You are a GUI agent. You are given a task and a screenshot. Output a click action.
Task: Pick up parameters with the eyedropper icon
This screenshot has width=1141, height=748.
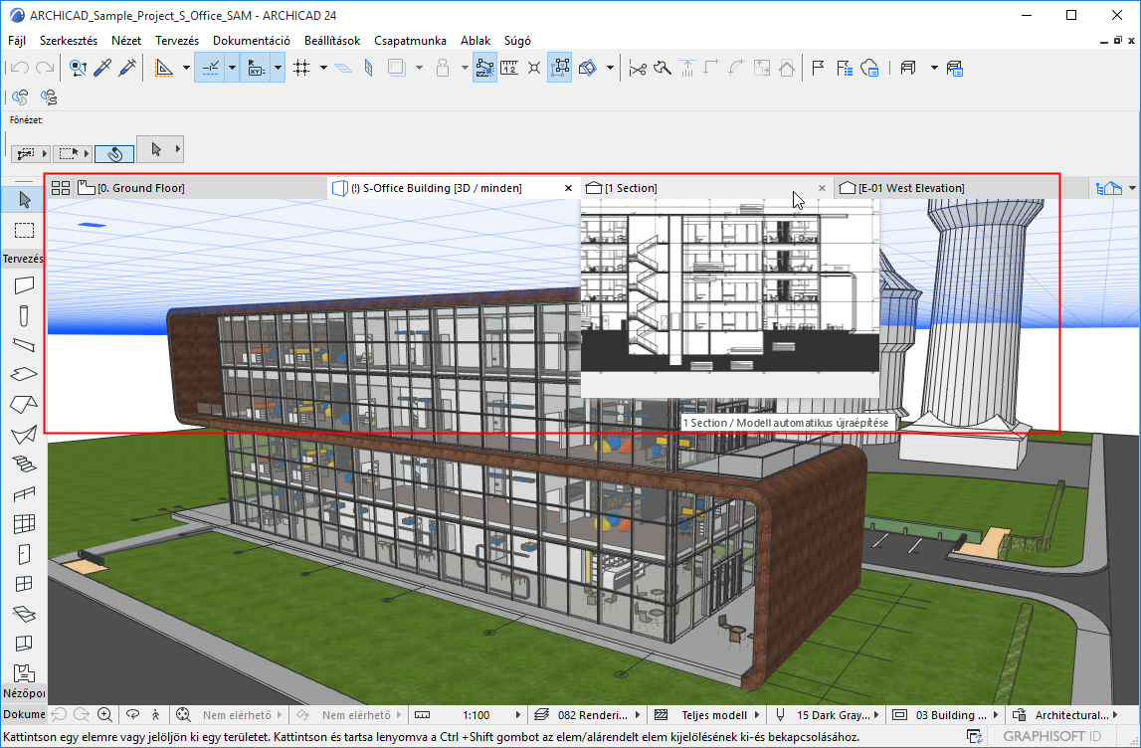(x=102, y=69)
